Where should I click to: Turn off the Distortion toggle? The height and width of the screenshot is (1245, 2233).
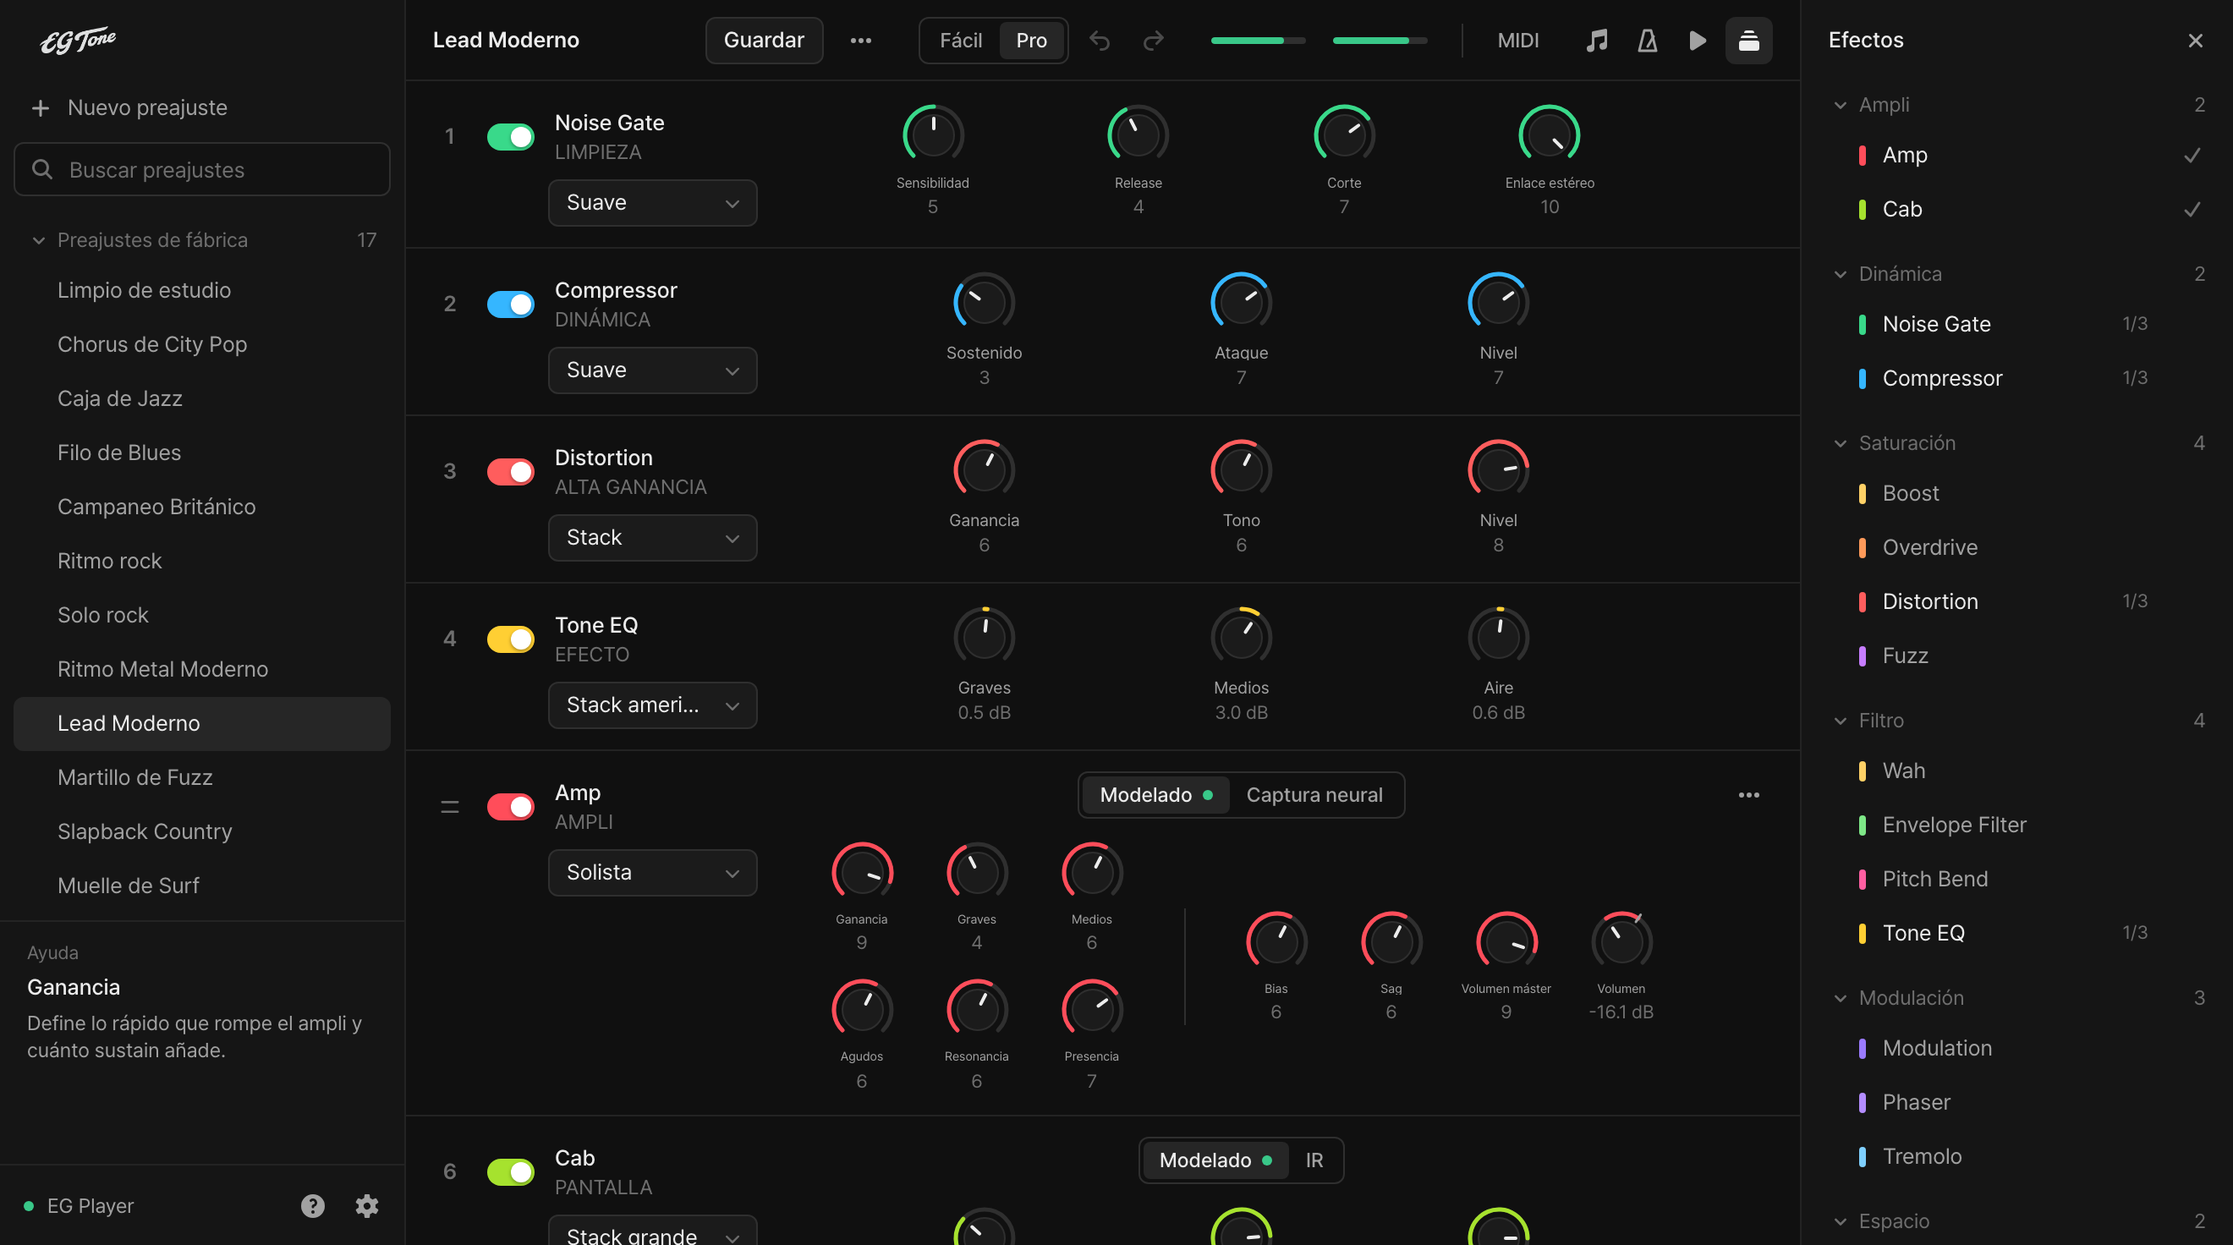tap(511, 472)
